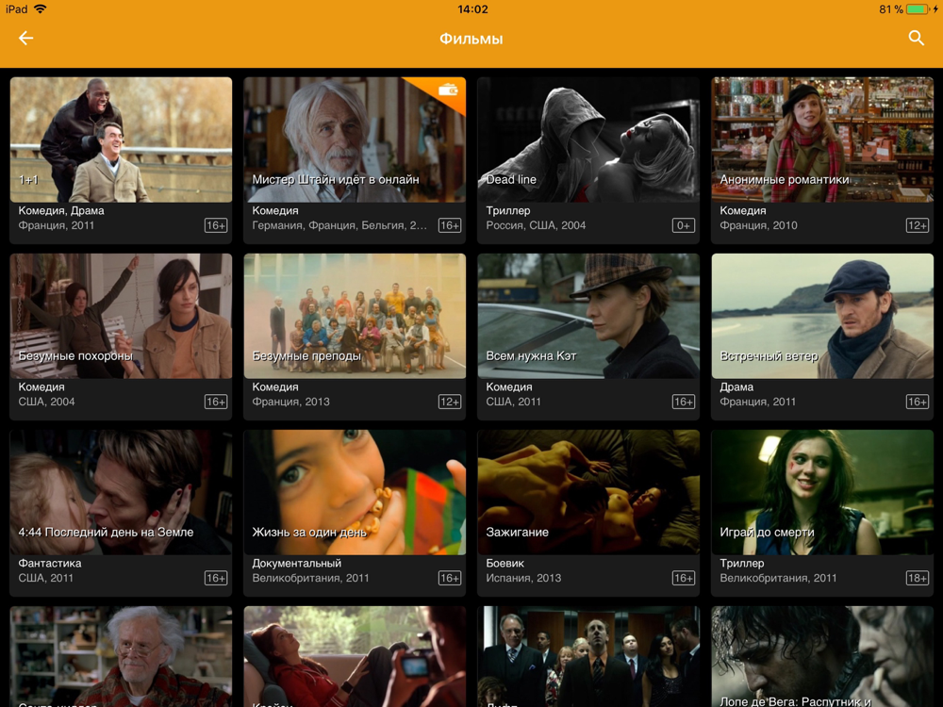The width and height of the screenshot is (943, 707).
Task: Tap the battery icon in the status bar
Action: point(918,9)
